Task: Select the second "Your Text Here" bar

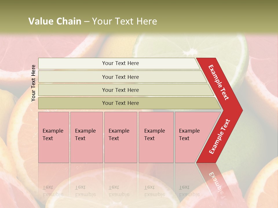Action: click(x=120, y=77)
